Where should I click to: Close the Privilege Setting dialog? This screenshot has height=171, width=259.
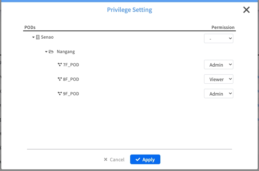pyautogui.click(x=246, y=10)
